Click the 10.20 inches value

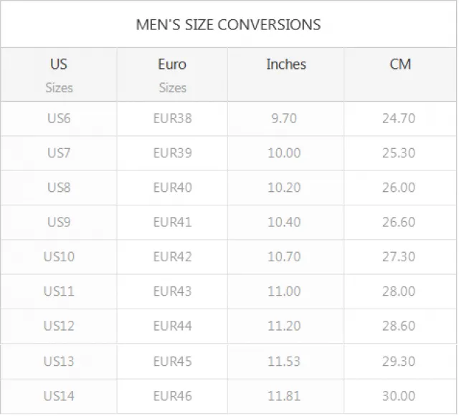coord(284,188)
